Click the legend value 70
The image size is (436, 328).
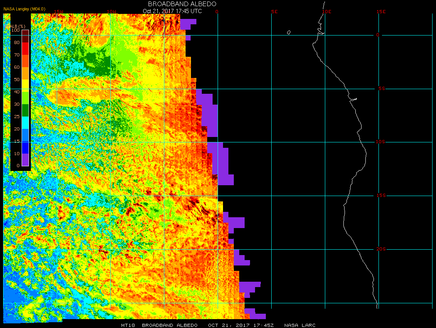[17, 55]
